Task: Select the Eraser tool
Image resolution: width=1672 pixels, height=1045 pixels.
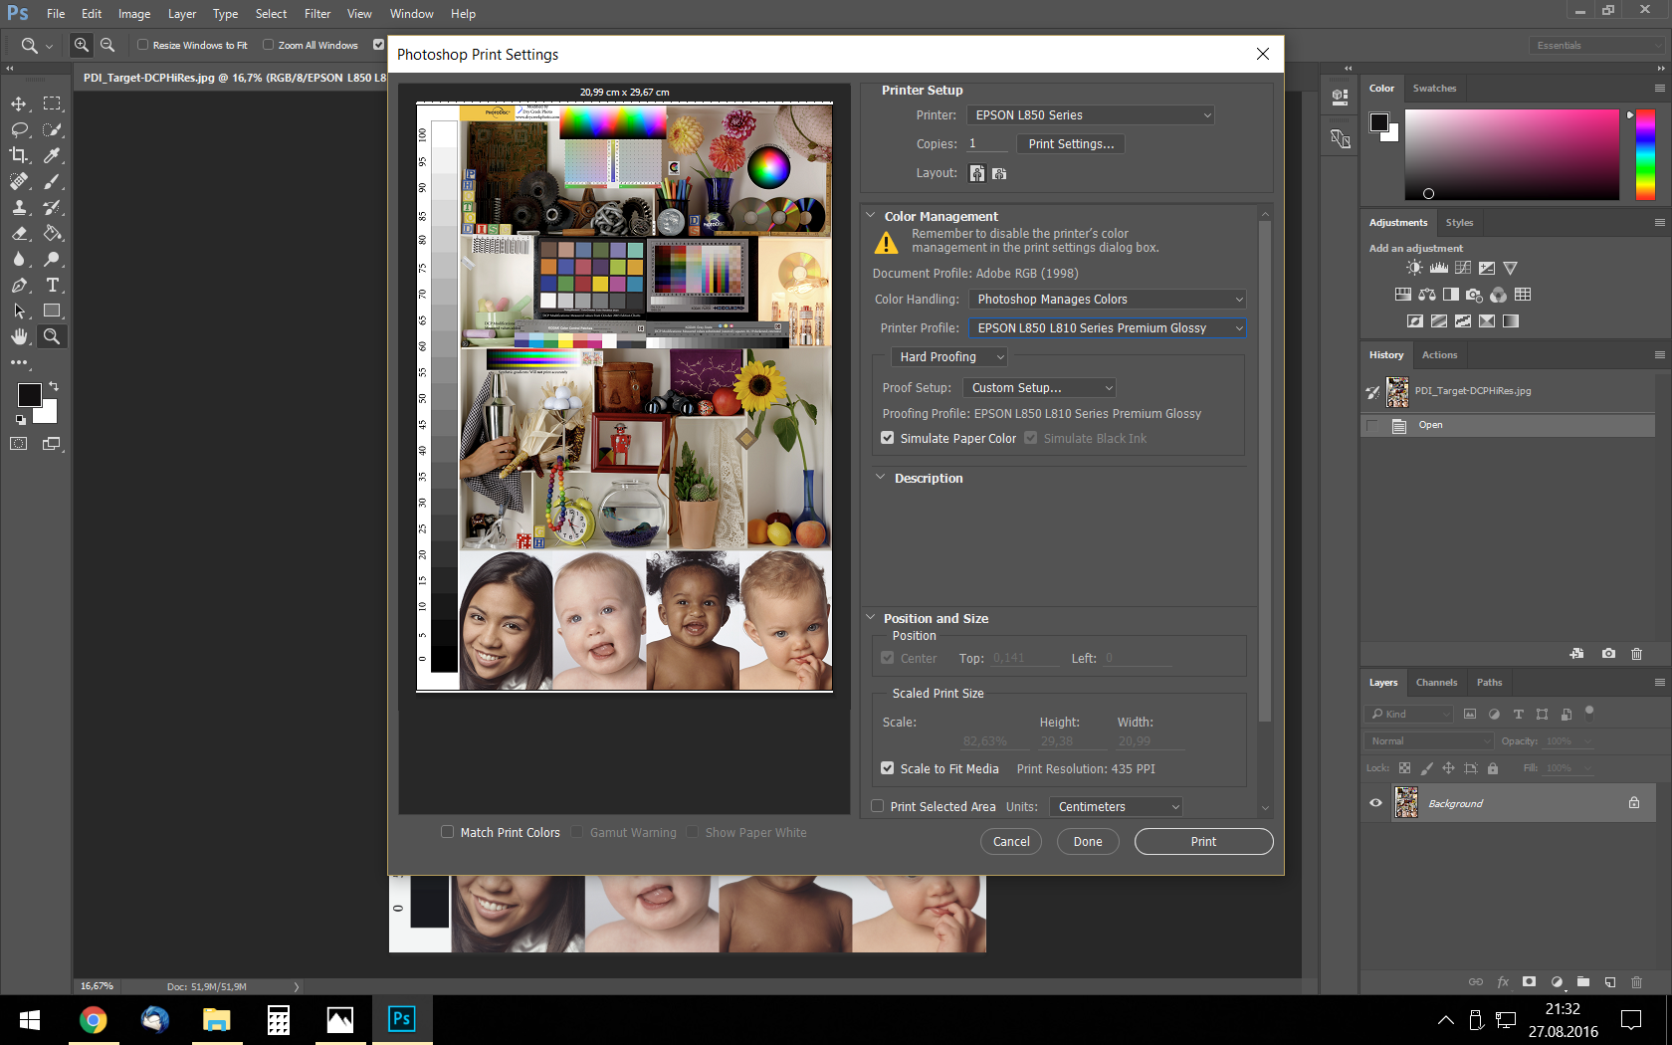Action: point(19,233)
